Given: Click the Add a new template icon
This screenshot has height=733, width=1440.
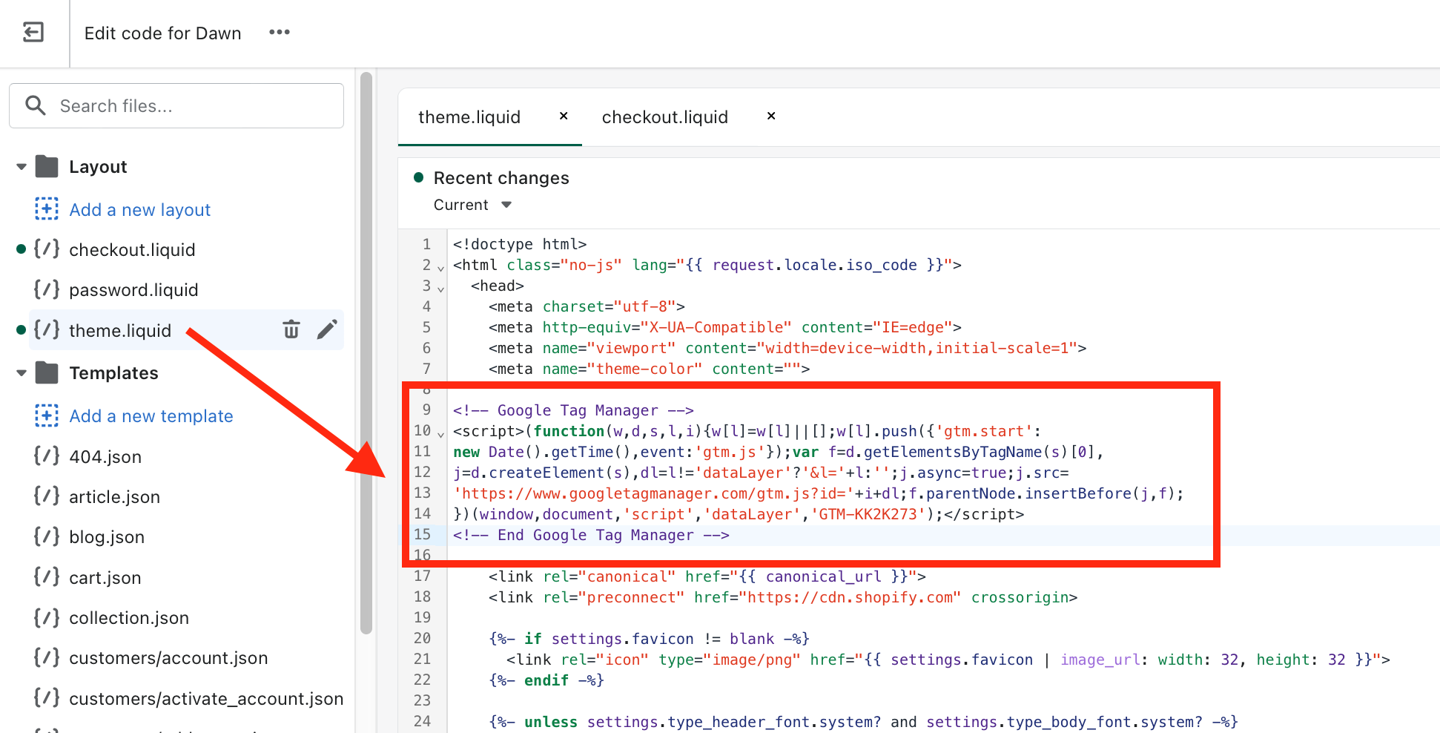Looking at the screenshot, I should click(47, 415).
